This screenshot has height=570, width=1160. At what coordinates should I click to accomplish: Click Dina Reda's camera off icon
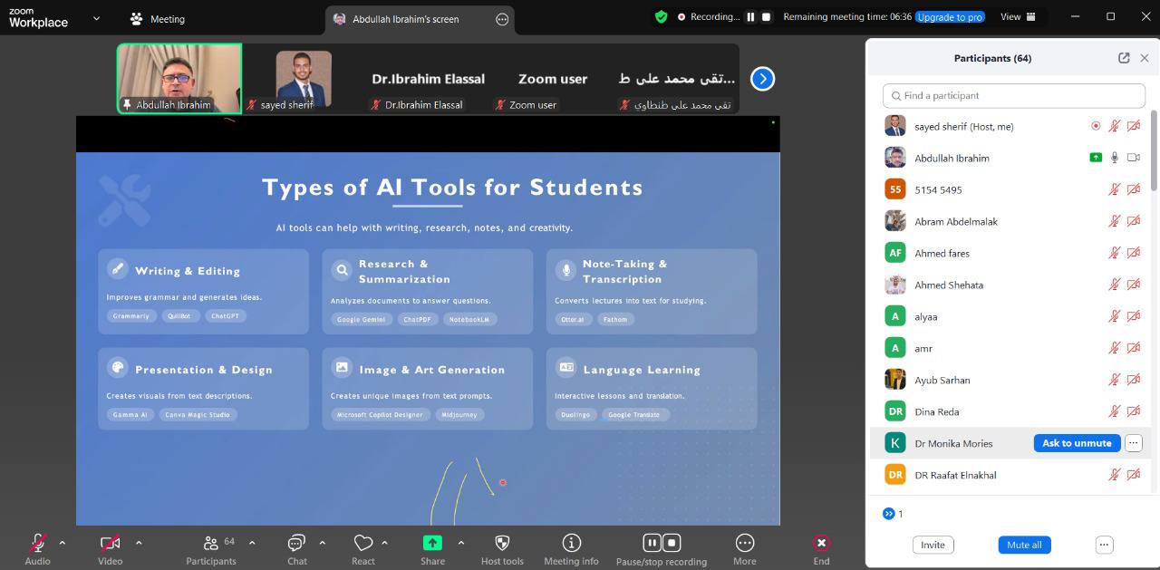coord(1133,411)
